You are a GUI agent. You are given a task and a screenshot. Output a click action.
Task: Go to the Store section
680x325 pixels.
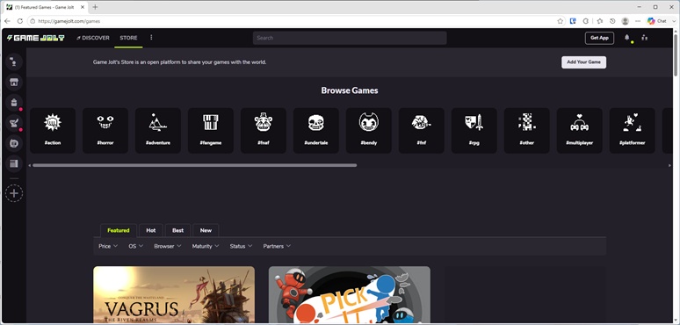tap(128, 38)
